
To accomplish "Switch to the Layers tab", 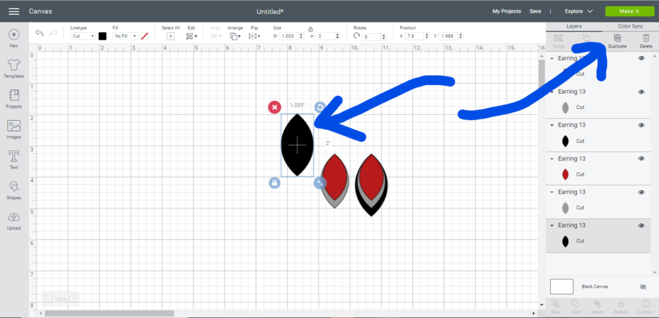I will click(x=573, y=26).
